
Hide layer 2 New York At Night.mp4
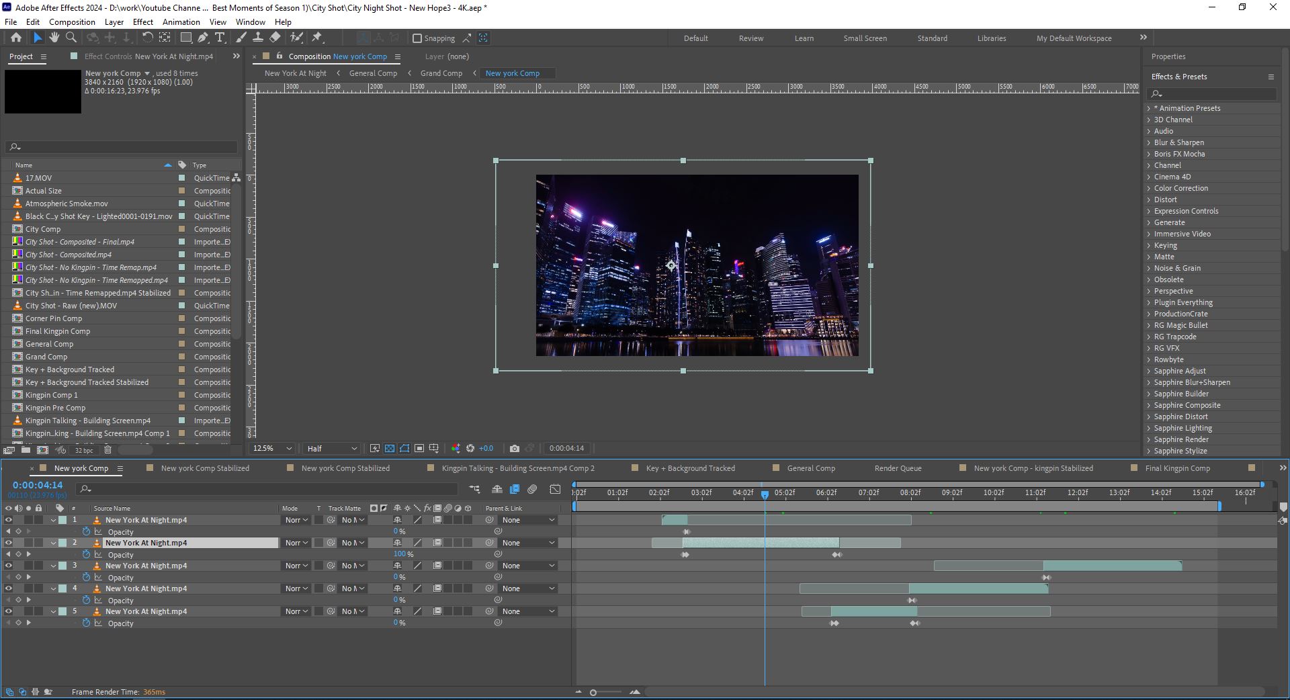tap(9, 543)
